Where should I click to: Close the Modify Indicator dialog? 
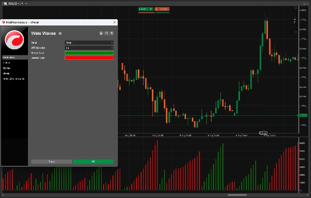(x=115, y=22)
